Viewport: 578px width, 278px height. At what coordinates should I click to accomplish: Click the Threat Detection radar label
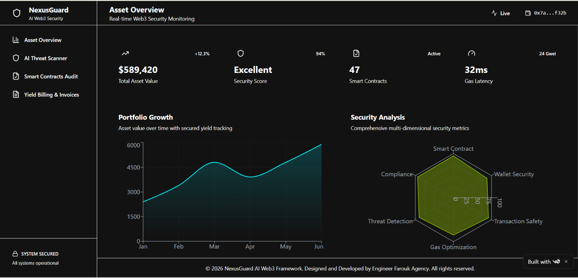pos(390,221)
